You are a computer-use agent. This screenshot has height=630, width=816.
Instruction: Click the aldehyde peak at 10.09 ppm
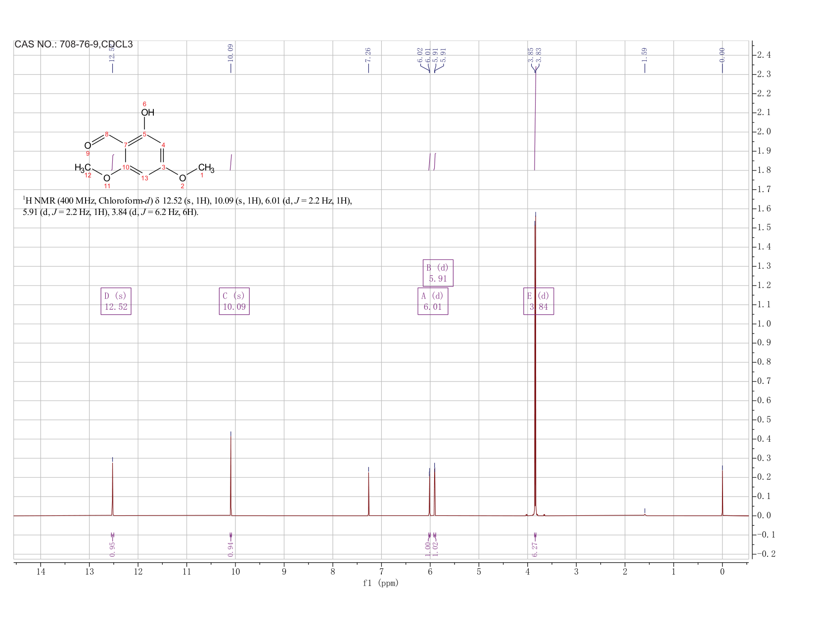pos(230,474)
